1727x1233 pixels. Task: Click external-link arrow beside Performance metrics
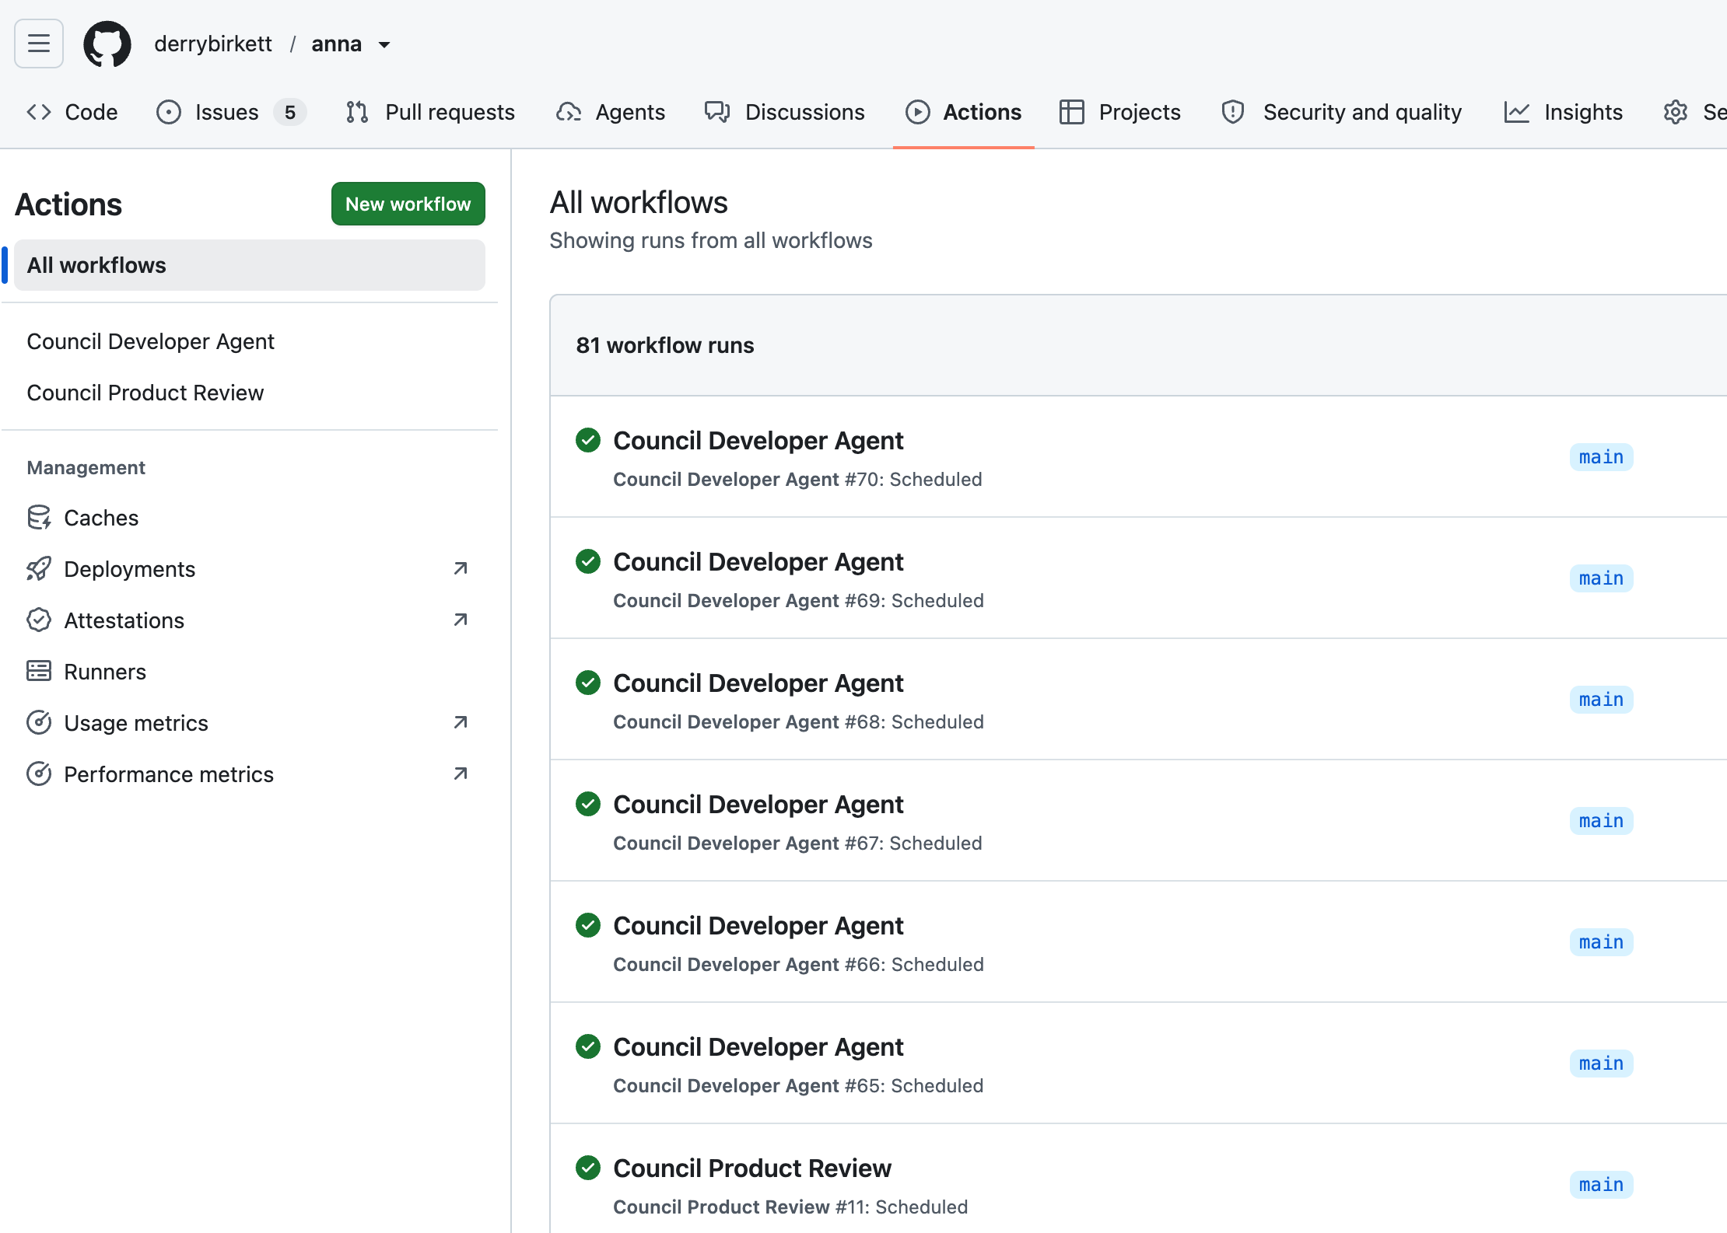(x=461, y=774)
